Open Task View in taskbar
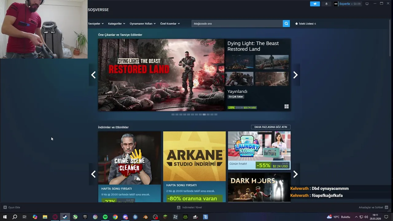Screen dimensions: 393x221 coord(25,217)
